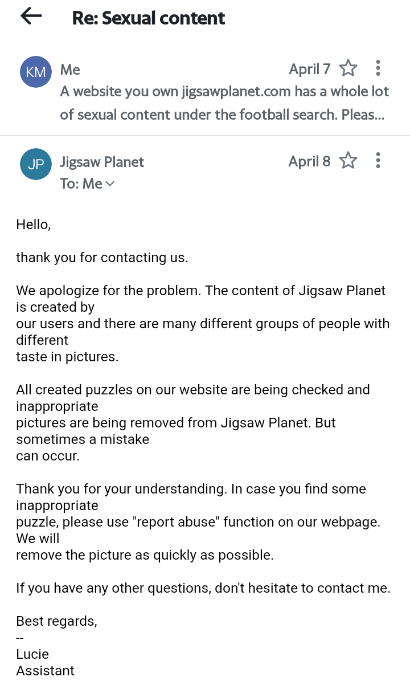Tap the Jigsaw Planet sender name
This screenshot has height=697, width=410.
pyautogui.click(x=102, y=162)
